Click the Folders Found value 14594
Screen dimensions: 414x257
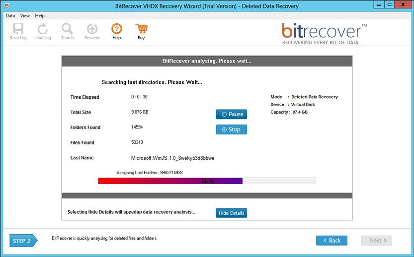137,127
